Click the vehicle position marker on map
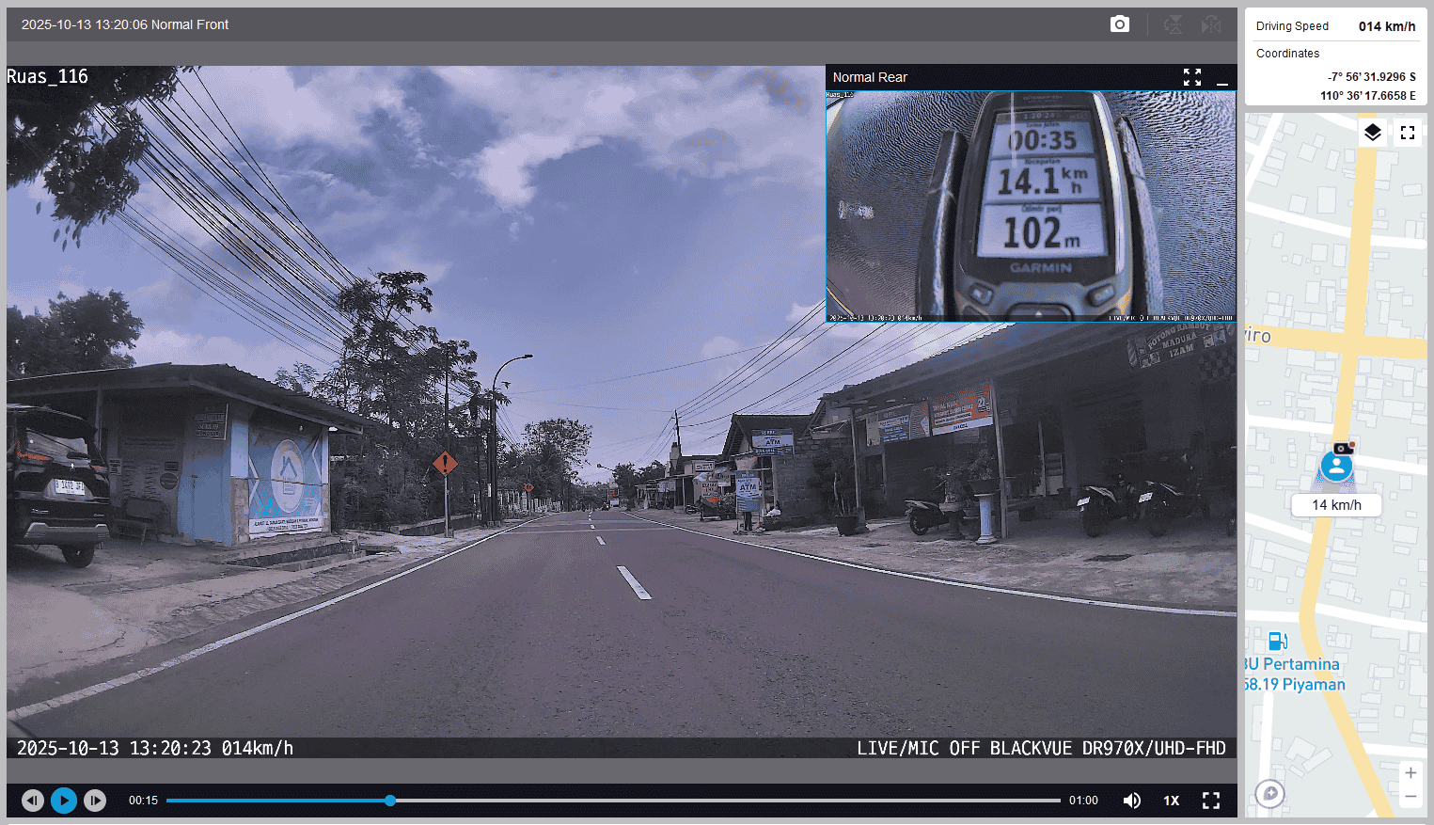 [x=1336, y=466]
